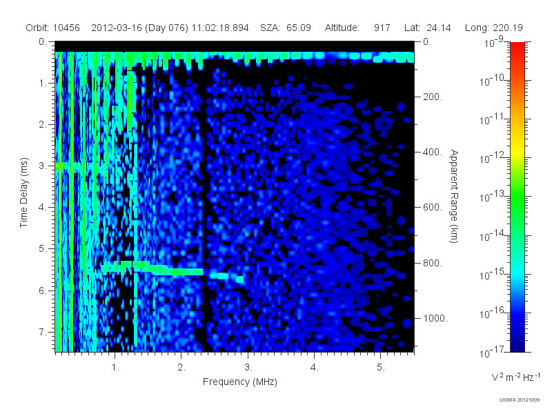Click the 'SZA: 65.09' header value
The image size is (552, 414).
pos(286,28)
